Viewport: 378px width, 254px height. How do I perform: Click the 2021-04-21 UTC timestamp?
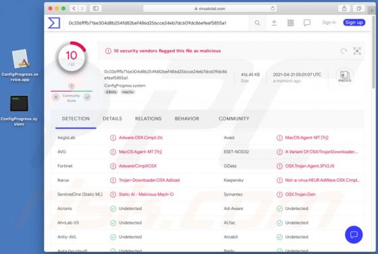pyautogui.click(x=297, y=74)
